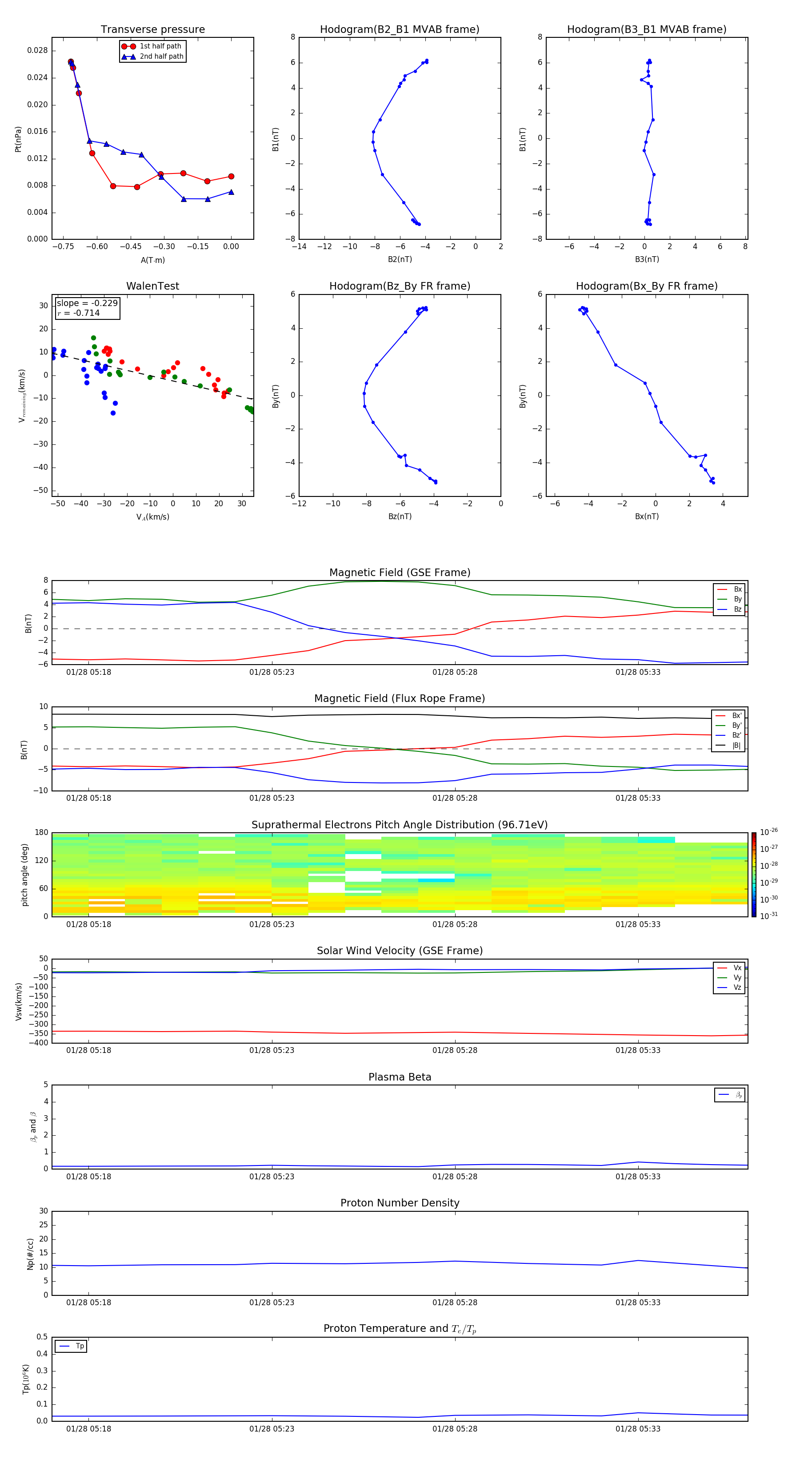
Task: Click the 'Proton Number Density' title
Action: pos(400,1203)
